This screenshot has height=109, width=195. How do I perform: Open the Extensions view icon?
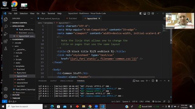[5, 41]
